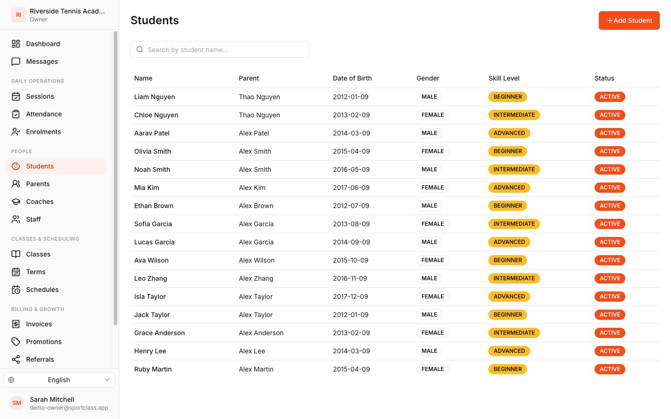This screenshot has height=419, width=671.
Task: Click the Invoices receipt icon
Action: [16, 324]
